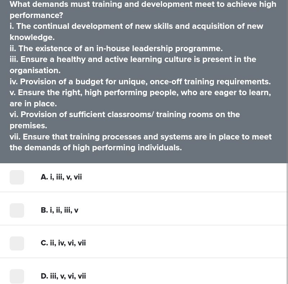The image size is (288, 284).
Task: Pick answer B: i, ii, iii, v
Action: (59, 210)
